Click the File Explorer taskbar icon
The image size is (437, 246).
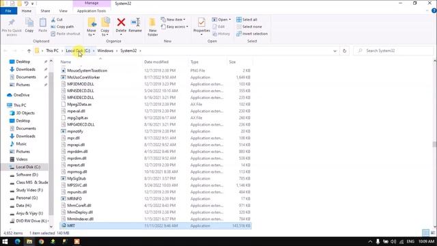coord(29,241)
